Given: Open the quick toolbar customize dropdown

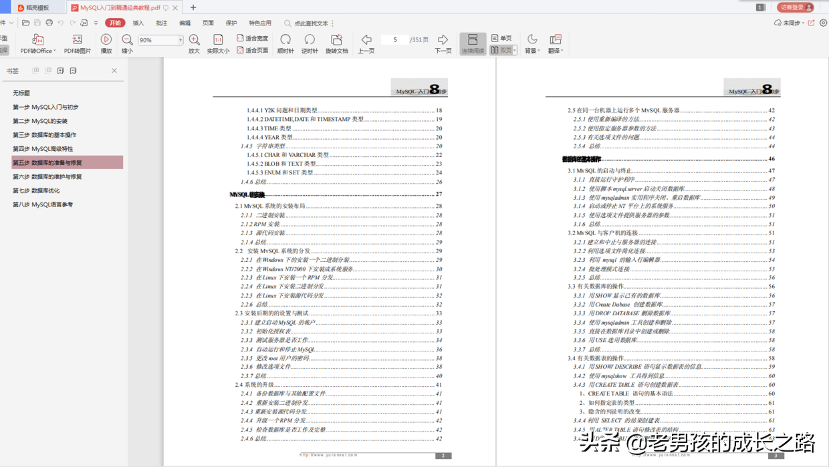Looking at the screenshot, I should (x=96, y=23).
